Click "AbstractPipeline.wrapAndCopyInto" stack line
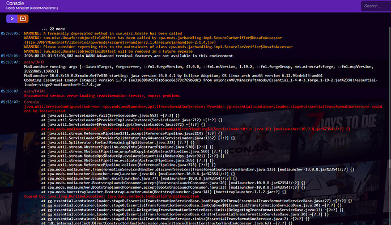Viewport: 391px width, 225px height. pyautogui.click(x=135, y=151)
